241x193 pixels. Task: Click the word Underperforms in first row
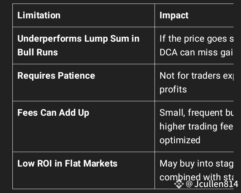[x=50, y=38]
